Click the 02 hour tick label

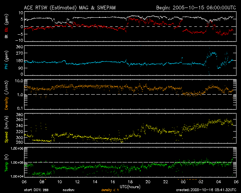click(201, 182)
